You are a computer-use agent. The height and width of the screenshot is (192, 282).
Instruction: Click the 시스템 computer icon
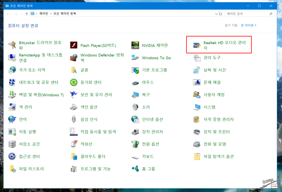click(197, 107)
